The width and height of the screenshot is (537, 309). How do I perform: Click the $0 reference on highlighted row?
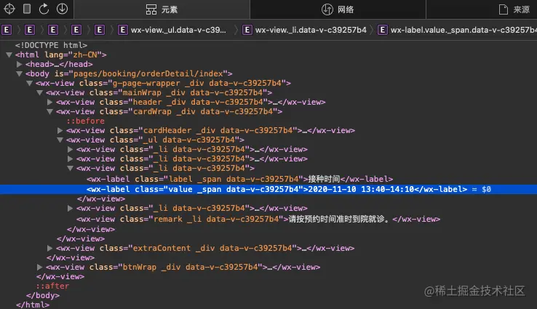(x=486, y=189)
